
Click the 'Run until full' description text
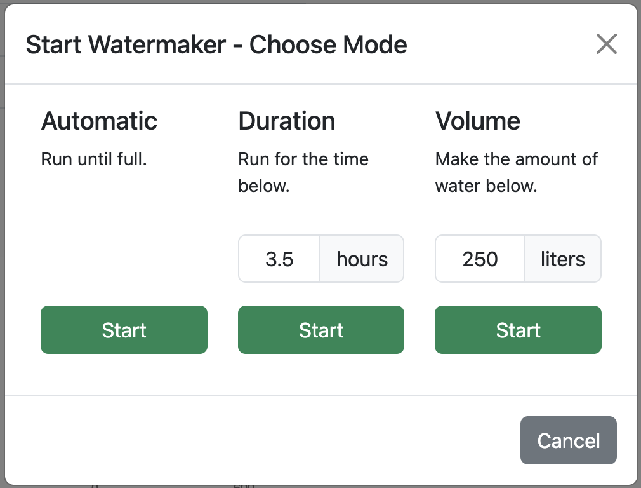click(93, 159)
